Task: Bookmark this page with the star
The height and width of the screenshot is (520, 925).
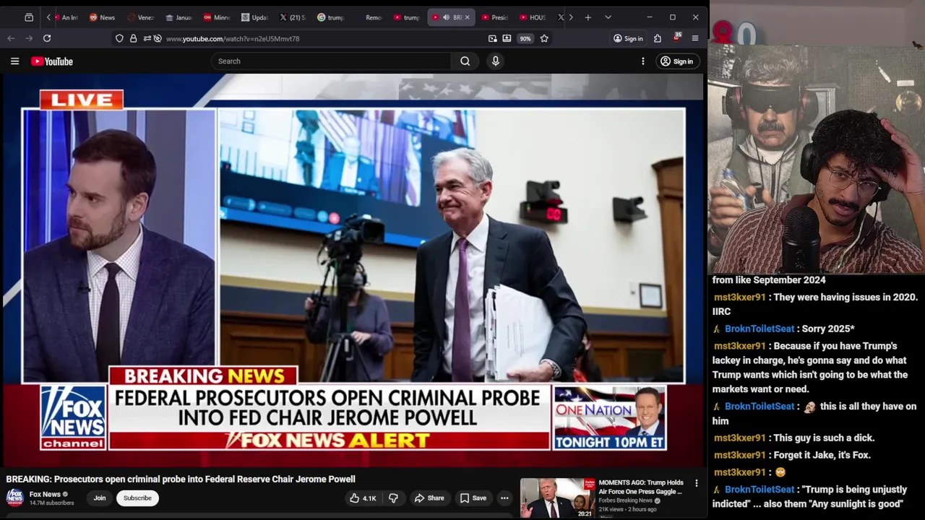Action: click(544, 38)
